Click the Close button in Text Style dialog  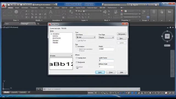click(x=111, y=72)
